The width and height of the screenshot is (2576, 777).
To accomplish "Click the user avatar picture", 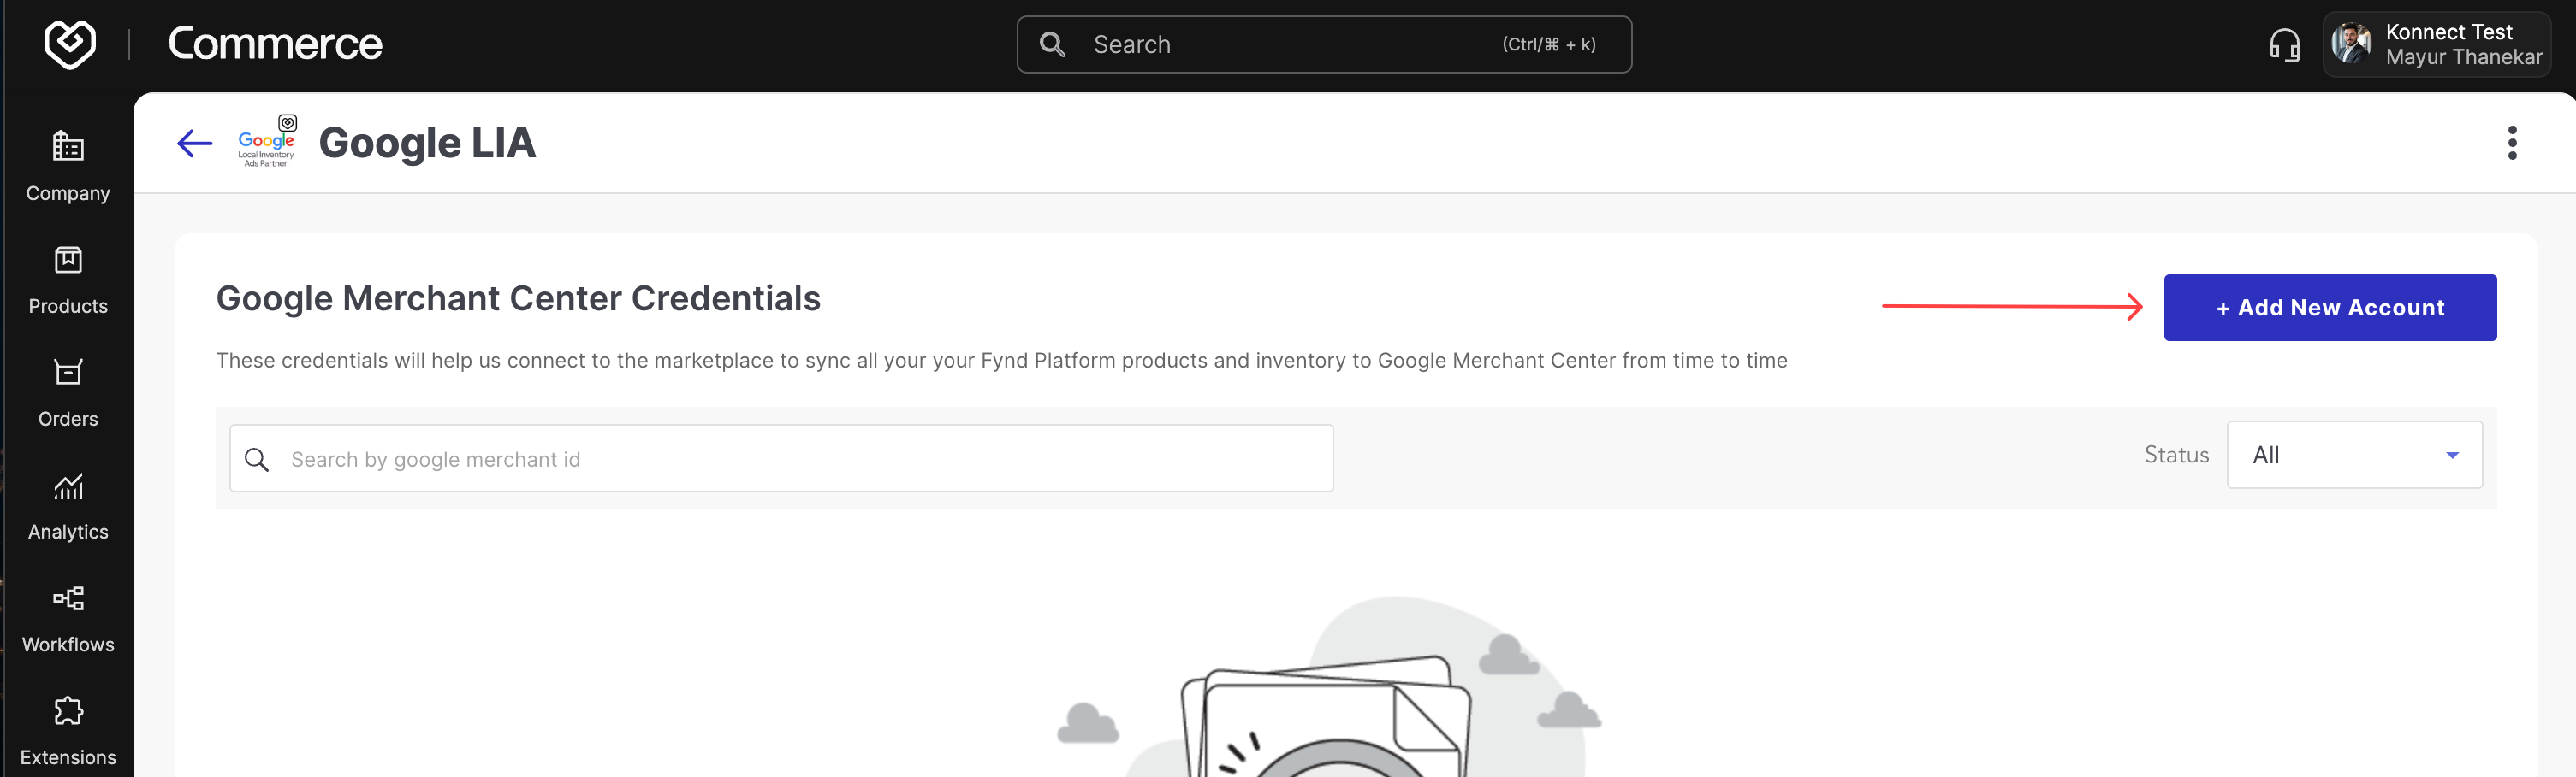I will pyautogui.click(x=2350, y=45).
